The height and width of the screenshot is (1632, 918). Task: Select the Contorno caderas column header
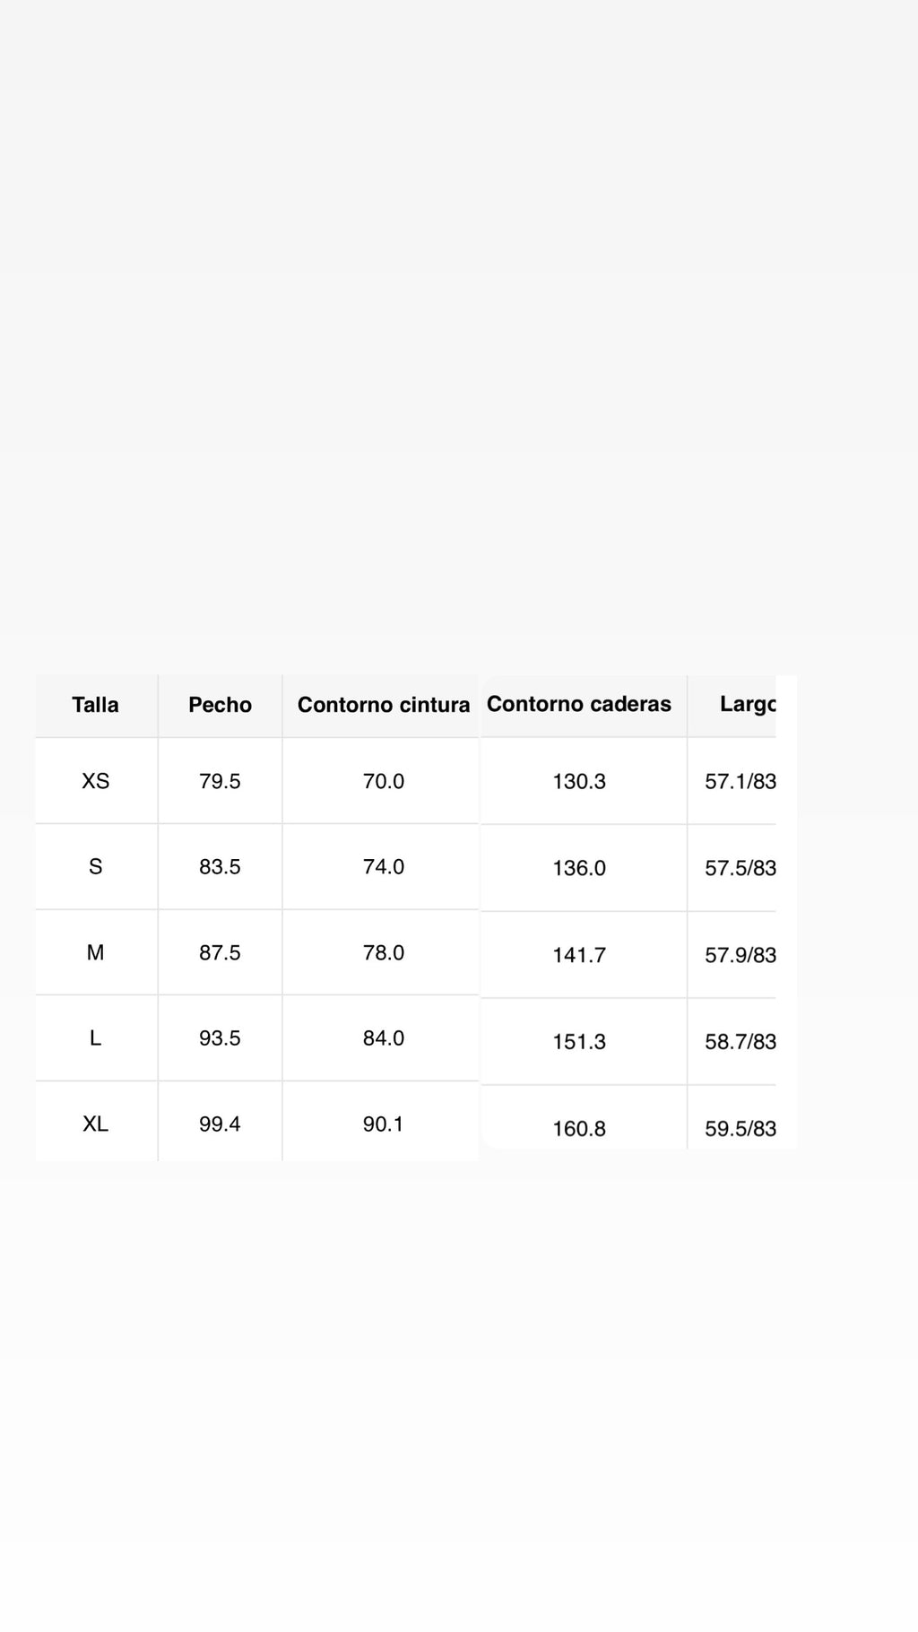coord(578,704)
